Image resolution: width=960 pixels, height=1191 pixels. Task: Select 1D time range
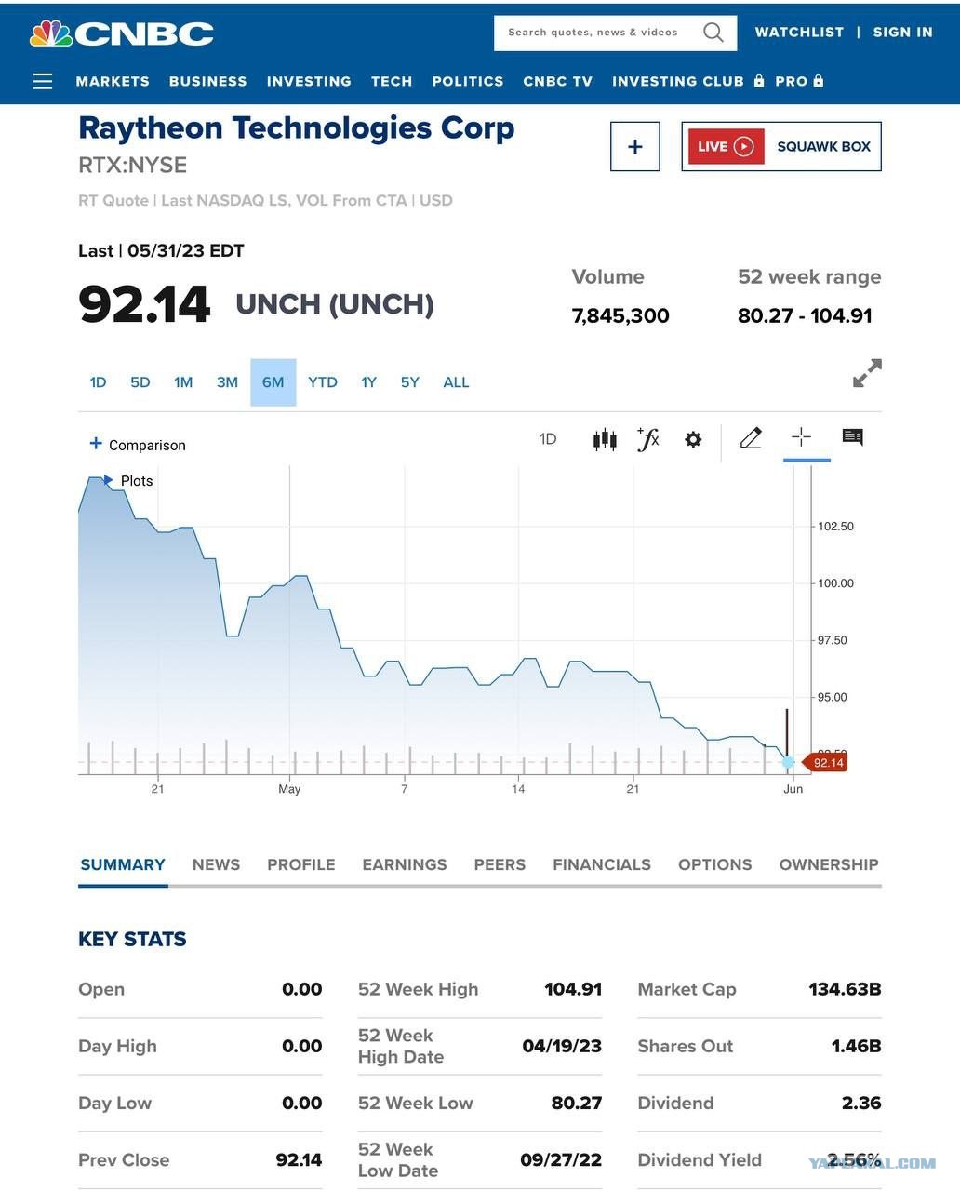98,382
